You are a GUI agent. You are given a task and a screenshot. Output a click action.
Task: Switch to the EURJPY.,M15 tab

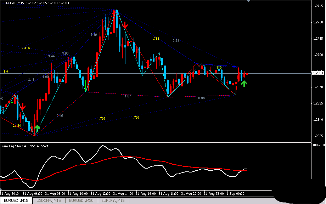click(x=113, y=201)
